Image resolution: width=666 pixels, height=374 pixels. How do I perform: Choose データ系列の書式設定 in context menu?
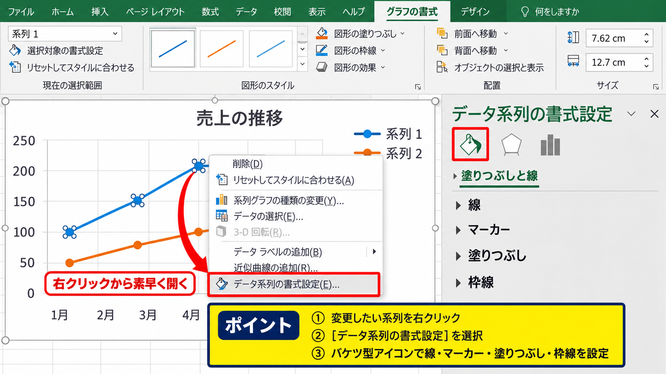[294, 284]
